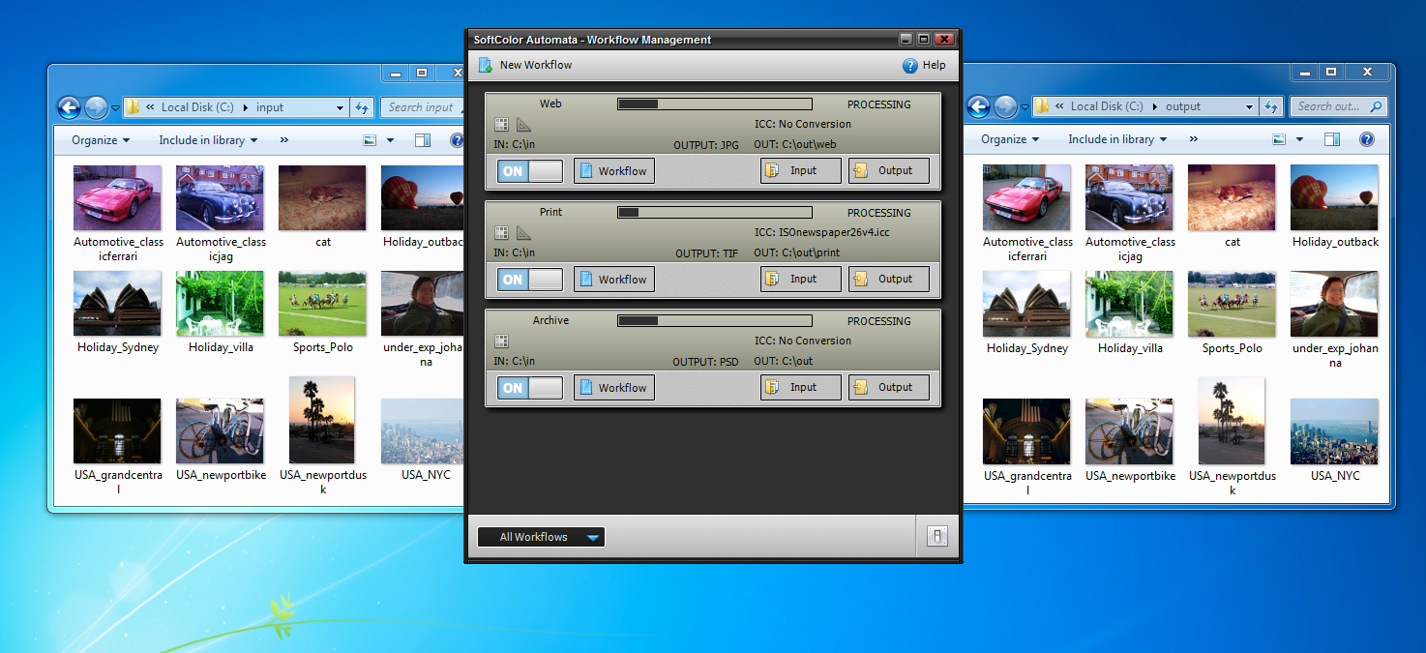Click the triangle ruler icon in Web workflow

coord(523,124)
